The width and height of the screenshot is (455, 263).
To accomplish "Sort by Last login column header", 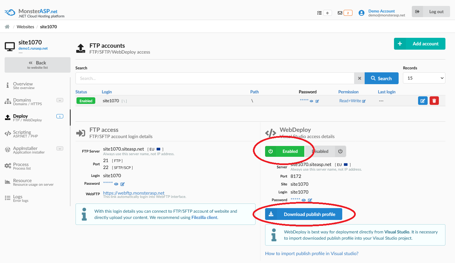I will click(386, 92).
